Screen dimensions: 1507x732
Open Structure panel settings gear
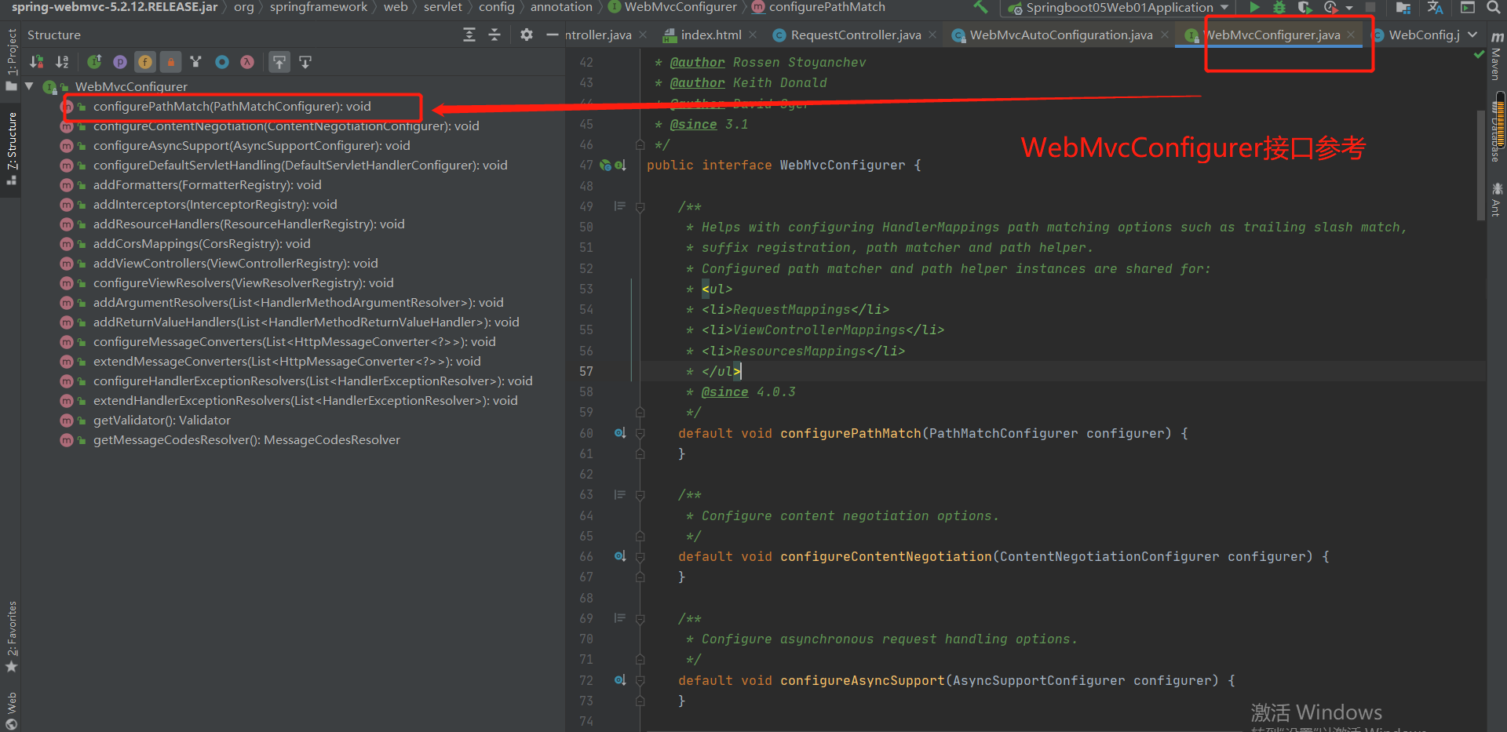pyautogui.click(x=527, y=35)
